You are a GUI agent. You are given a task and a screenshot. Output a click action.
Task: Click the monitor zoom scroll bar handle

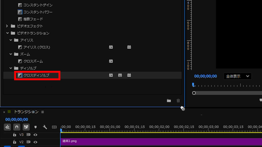194,93
